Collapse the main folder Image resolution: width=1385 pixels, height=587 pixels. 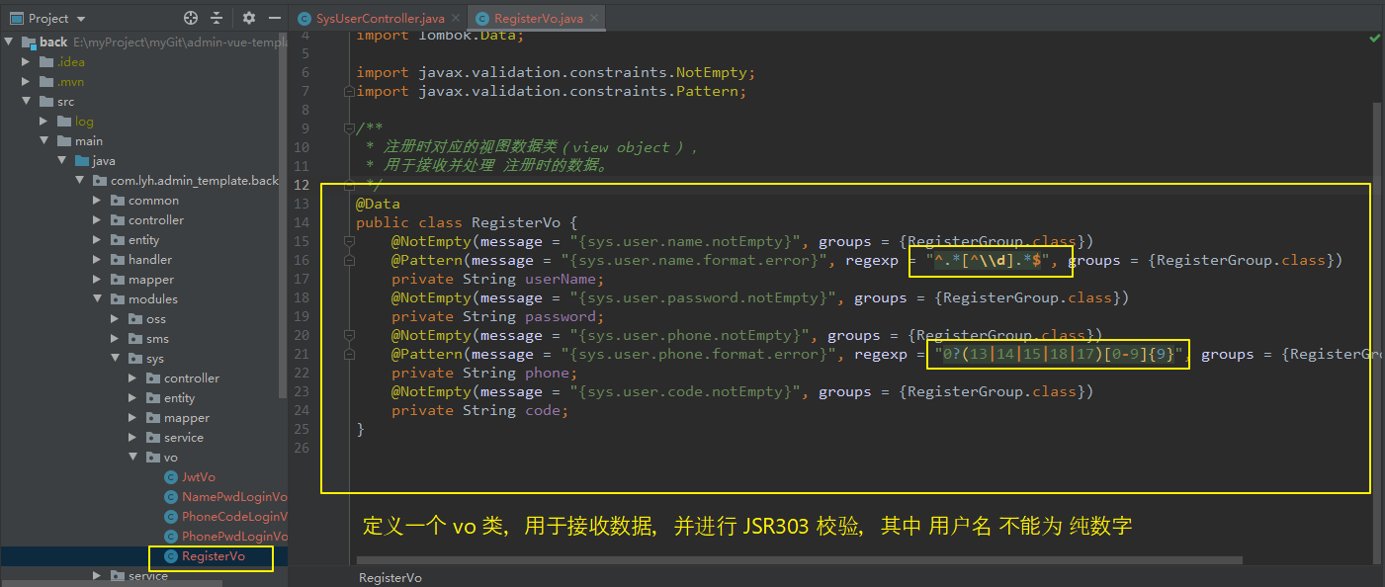44,141
